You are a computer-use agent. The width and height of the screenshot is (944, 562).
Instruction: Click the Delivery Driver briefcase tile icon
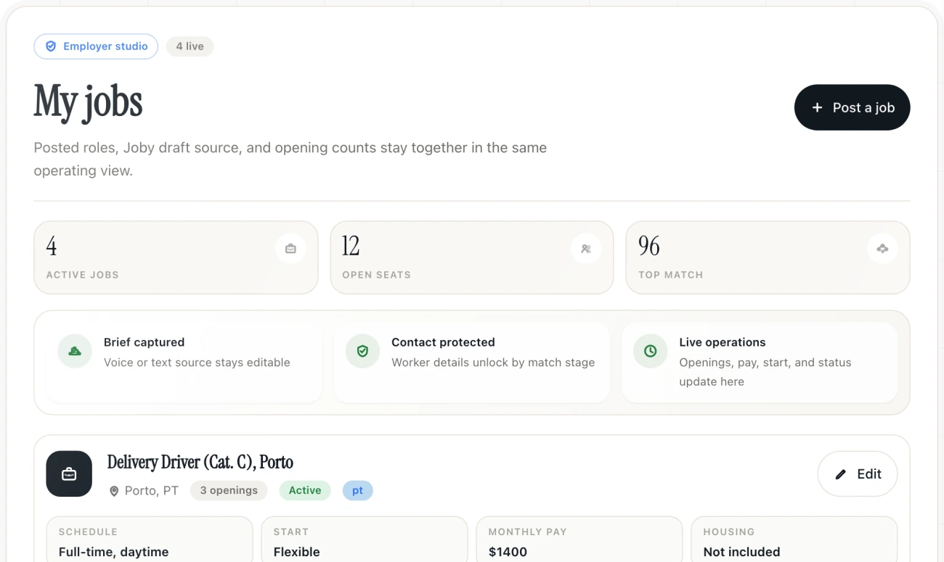(x=69, y=474)
